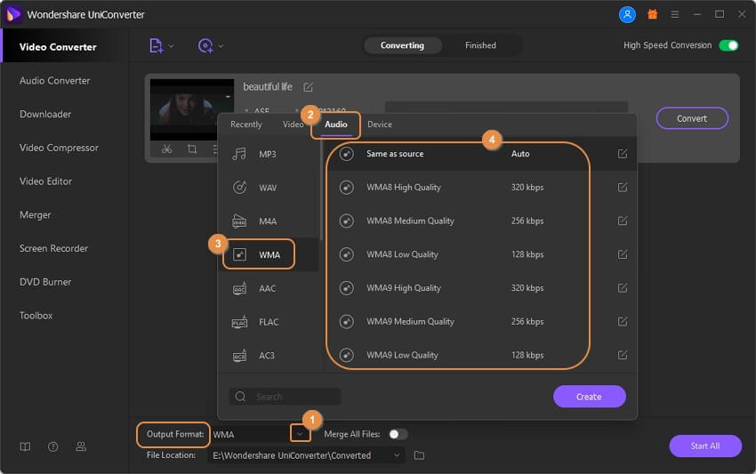The width and height of the screenshot is (756, 474).
Task: Open Audio Converter in sidebar
Action: [54, 81]
